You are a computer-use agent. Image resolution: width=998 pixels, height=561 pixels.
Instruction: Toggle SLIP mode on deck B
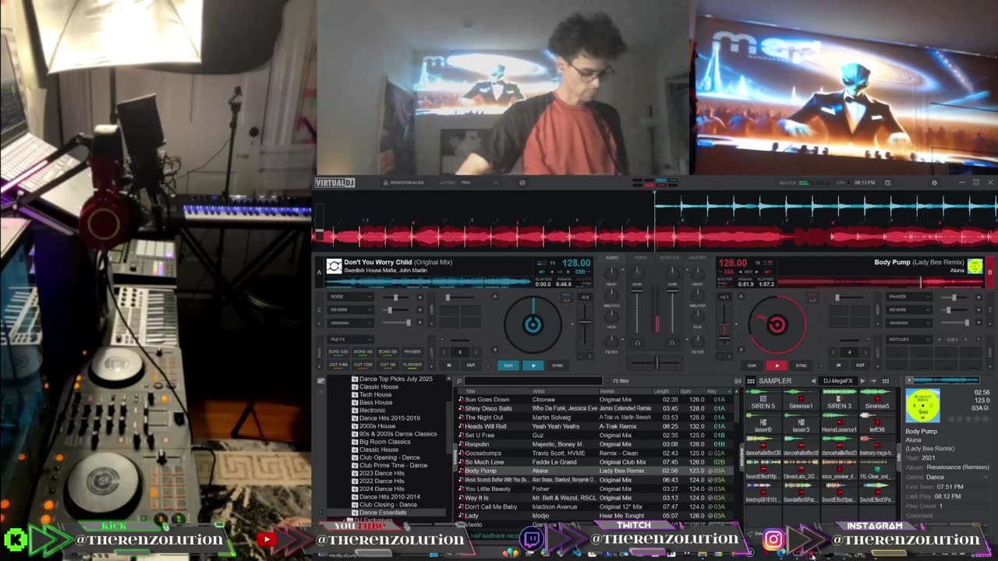812,301
